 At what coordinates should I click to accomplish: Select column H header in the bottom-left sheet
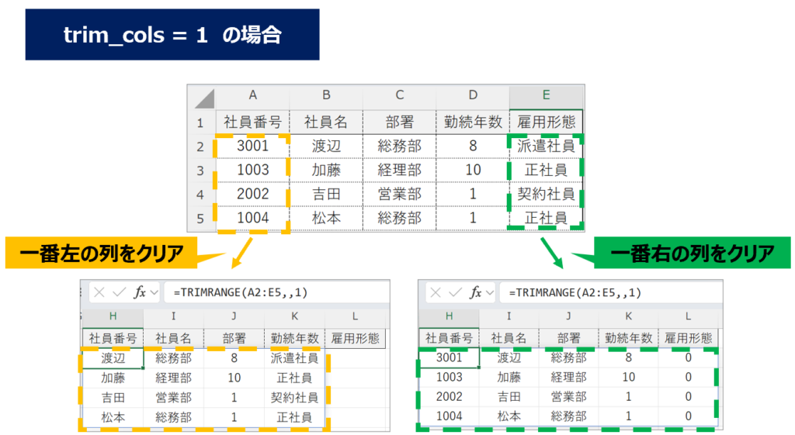[x=113, y=316]
